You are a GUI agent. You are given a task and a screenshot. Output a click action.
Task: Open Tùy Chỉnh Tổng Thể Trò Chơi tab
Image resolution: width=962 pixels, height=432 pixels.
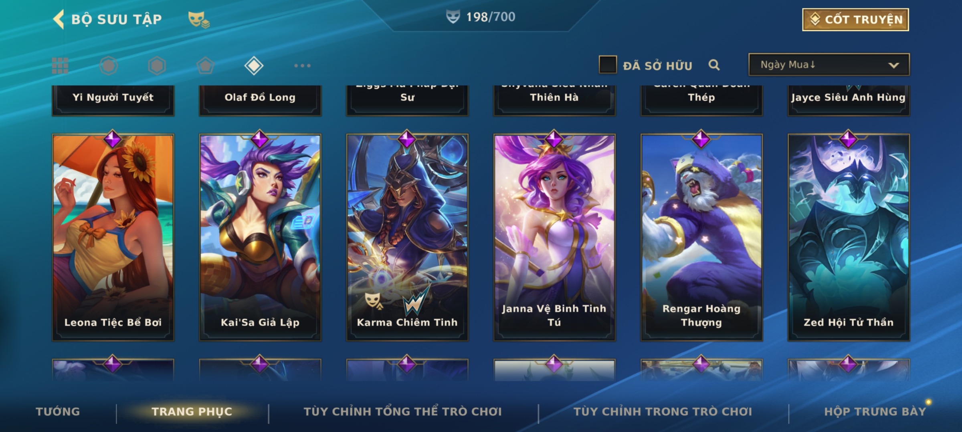point(402,411)
